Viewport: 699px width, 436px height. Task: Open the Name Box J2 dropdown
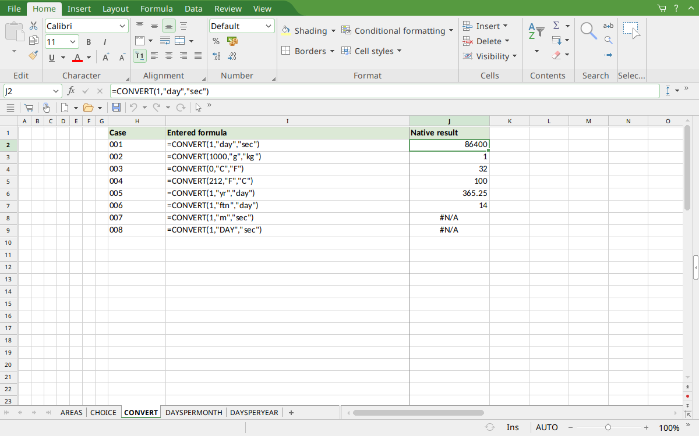pos(56,91)
